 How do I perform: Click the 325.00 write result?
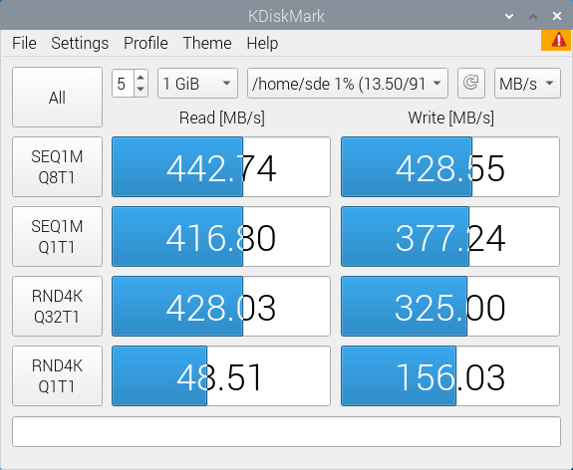(x=450, y=306)
